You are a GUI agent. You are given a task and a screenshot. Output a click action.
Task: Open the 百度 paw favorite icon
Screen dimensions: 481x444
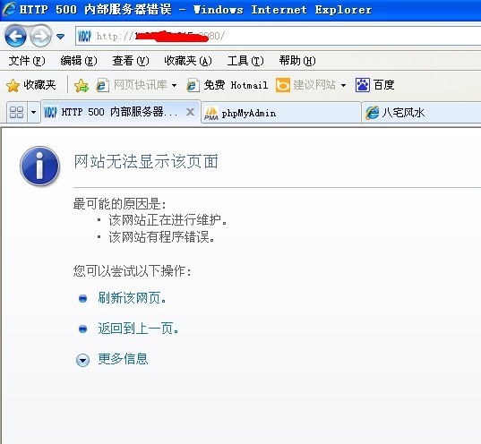tap(362, 85)
